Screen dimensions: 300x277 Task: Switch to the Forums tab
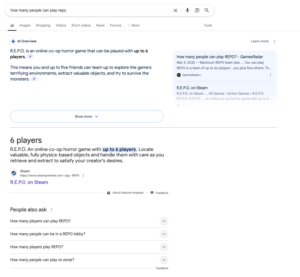tap(115, 25)
